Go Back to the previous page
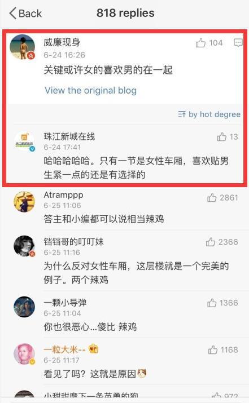This screenshot has width=249, height=403. coord(25,13)
